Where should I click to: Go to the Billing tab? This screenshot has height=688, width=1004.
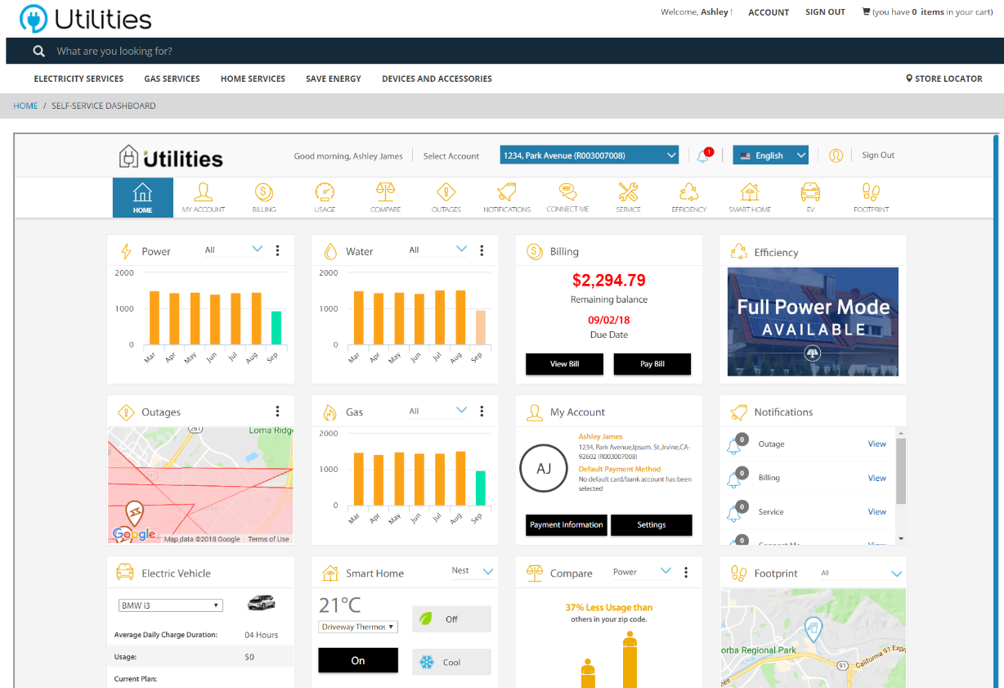[x=263, y=197]
